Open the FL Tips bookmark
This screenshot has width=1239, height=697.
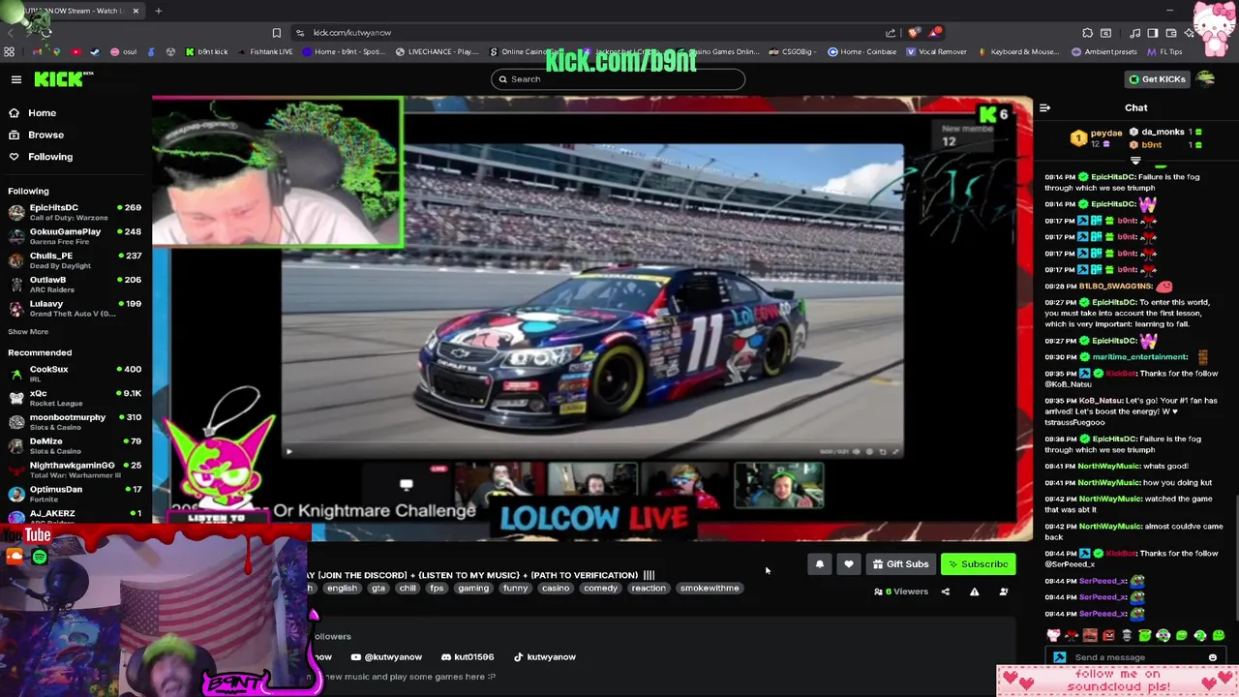tap(1163, 52)
